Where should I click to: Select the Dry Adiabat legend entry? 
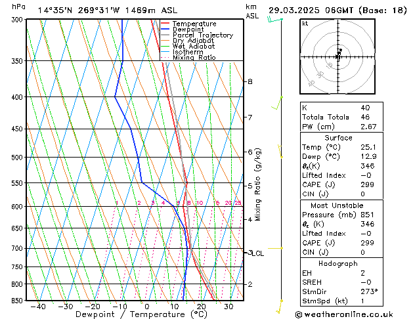(192, 41)
